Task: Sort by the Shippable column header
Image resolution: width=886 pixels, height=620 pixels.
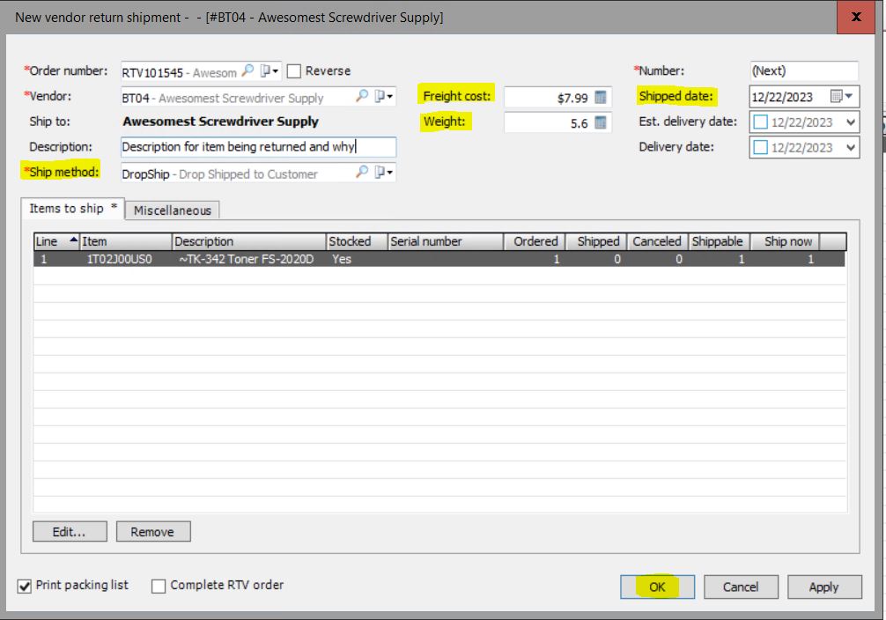Action: click(x=720, y=241)
